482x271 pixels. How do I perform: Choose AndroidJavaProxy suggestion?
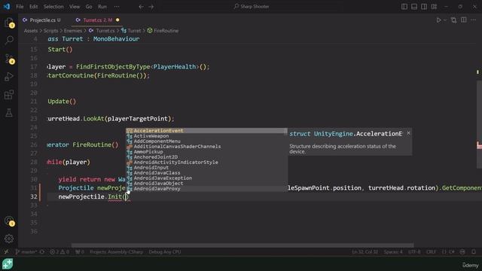tap(206, 189)
